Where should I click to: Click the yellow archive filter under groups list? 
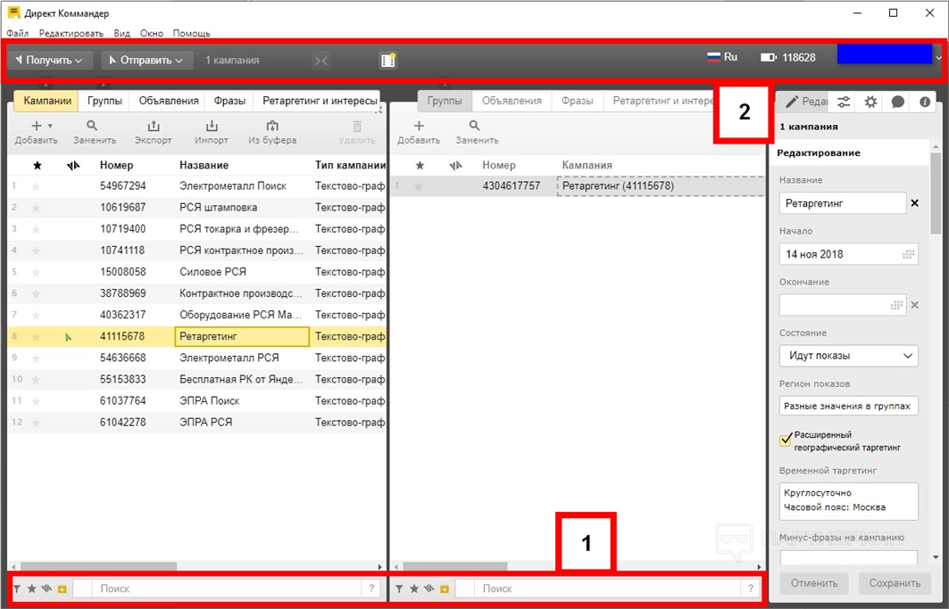[x=445, y=588]
